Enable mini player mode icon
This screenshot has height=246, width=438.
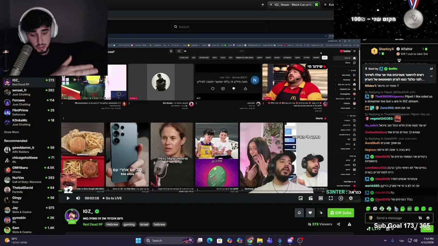(300, 198)
